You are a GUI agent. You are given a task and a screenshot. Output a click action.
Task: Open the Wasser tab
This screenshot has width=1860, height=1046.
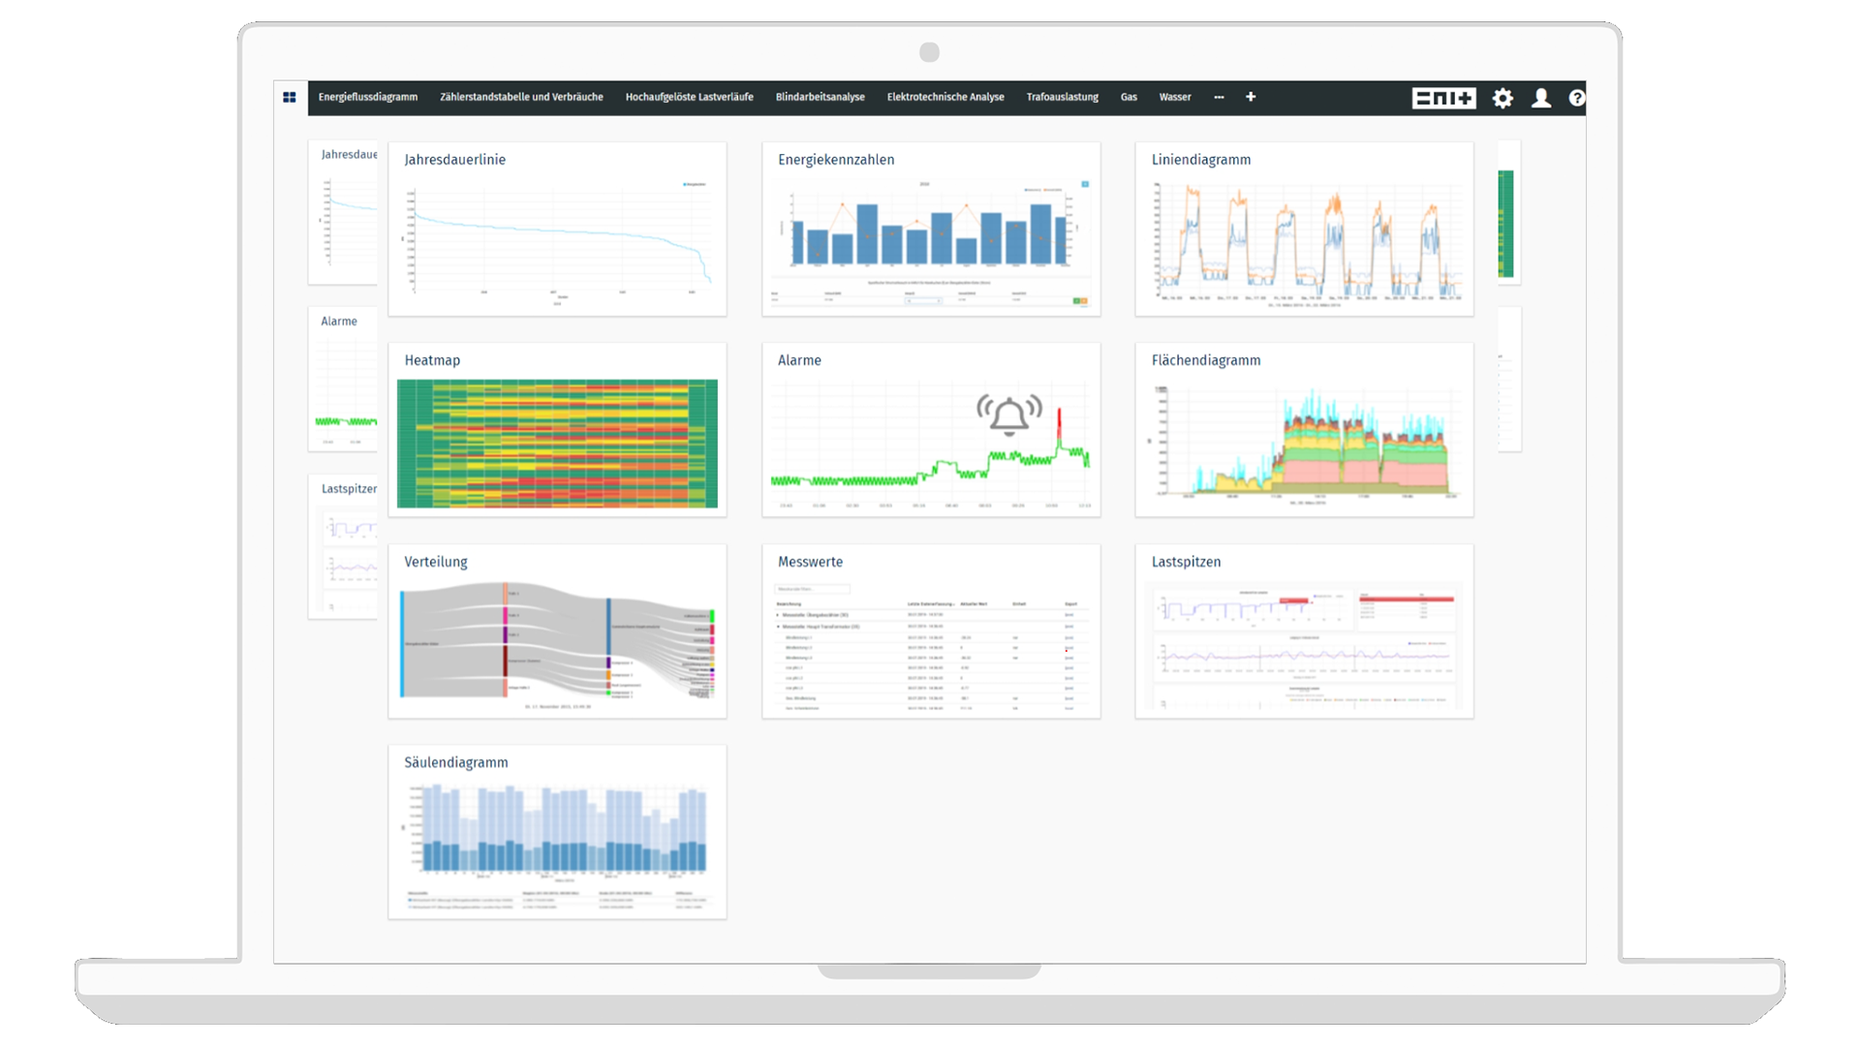click(x=1174, y=97)
